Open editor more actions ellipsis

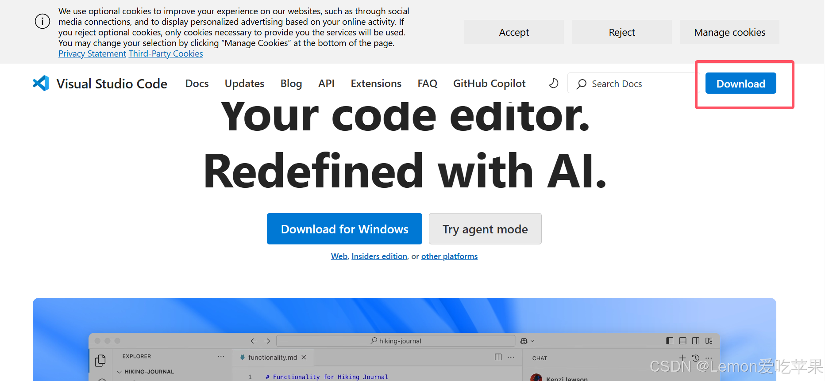pos(511,357)
